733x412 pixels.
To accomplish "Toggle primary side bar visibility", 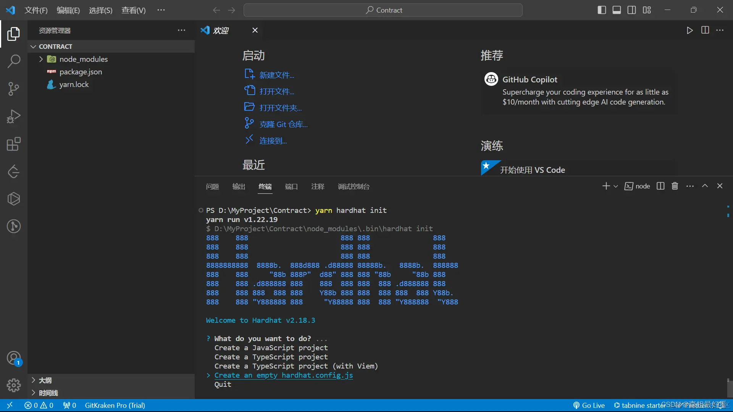I will coord(602,10).
